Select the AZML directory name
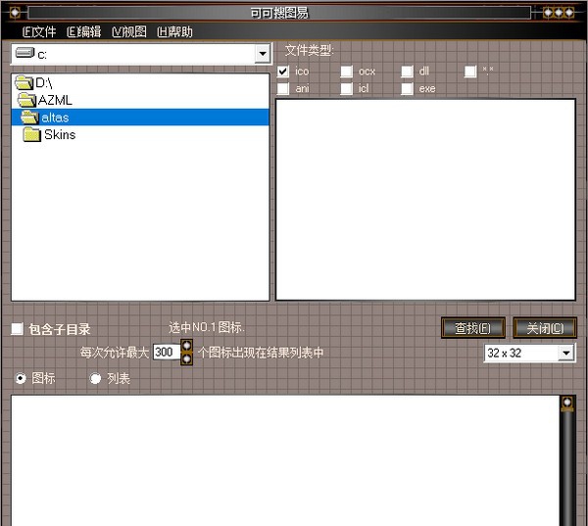The width and height of the screenshot is (588, 526). pos(55,100)
